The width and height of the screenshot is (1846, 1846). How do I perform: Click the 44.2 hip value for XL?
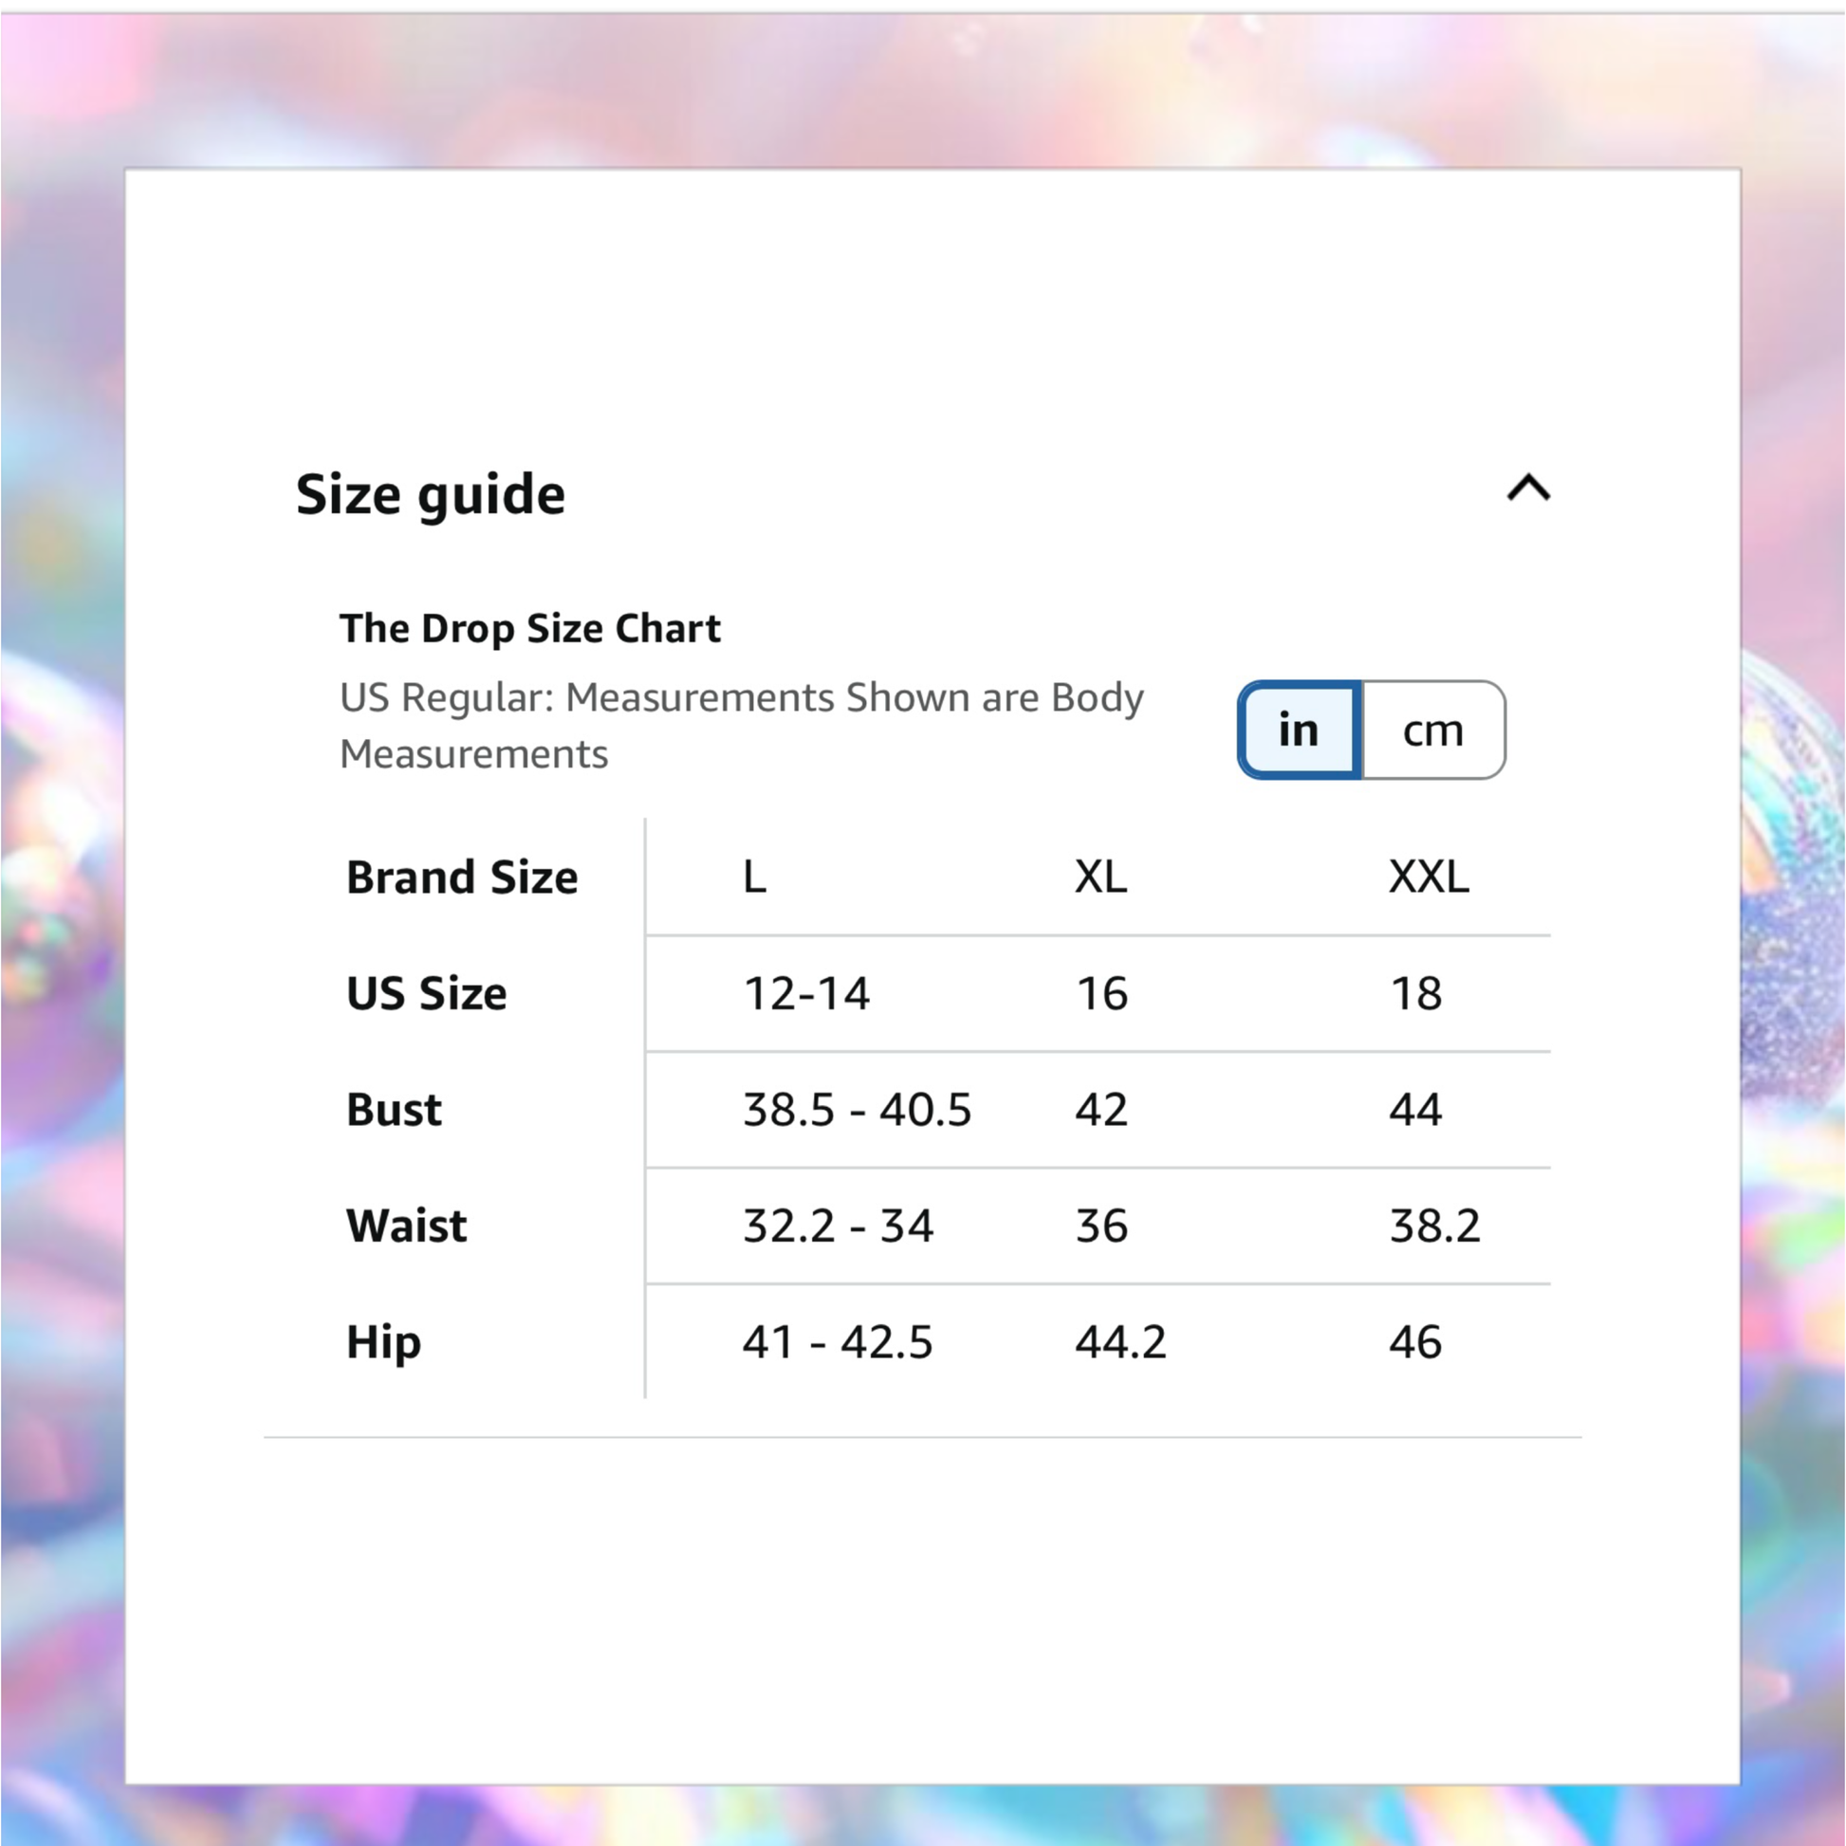1121,1342
